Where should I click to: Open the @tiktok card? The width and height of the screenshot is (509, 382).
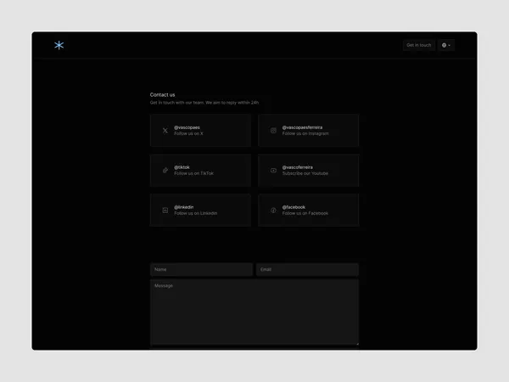(200, 171)
